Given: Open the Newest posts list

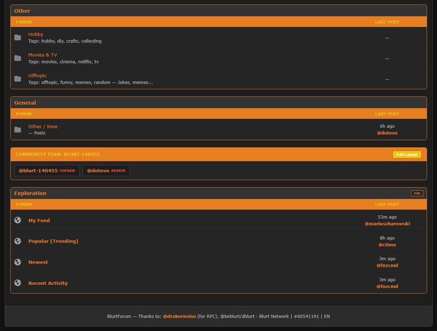Looking at the screenshot, I should pos(38,262).
